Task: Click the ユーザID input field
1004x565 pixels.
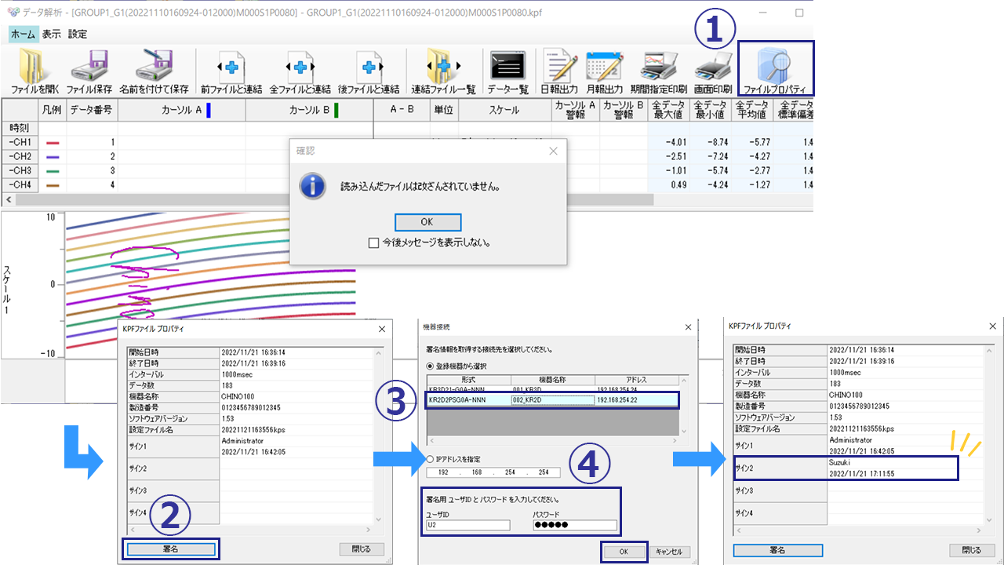Action: [467, 525]
